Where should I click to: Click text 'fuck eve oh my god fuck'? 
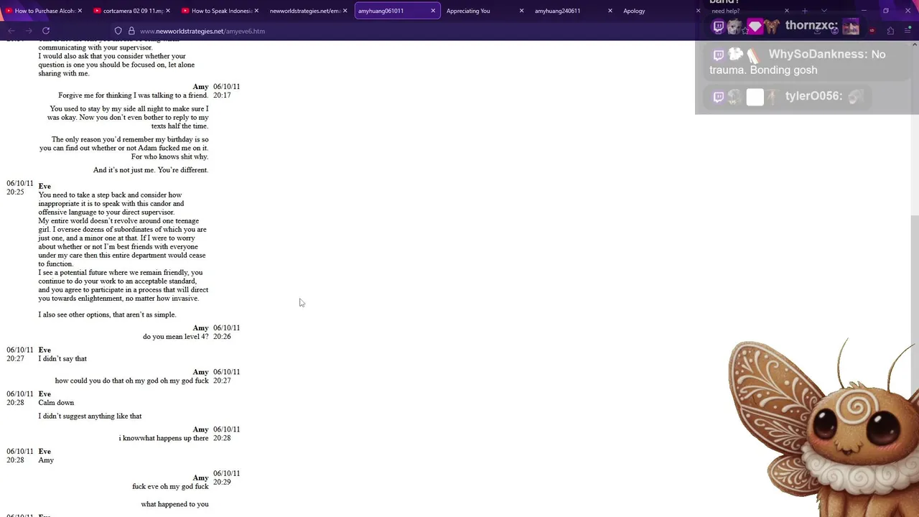(170, 487)
